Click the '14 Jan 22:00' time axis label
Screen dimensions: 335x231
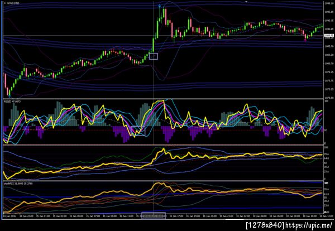(26, 216)
